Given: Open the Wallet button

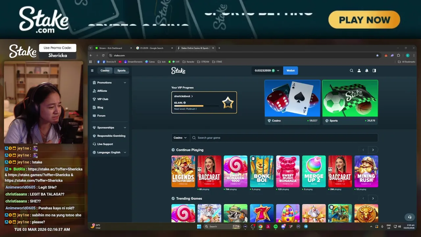Looking at the screenshot, I should [x=290, y=70].
